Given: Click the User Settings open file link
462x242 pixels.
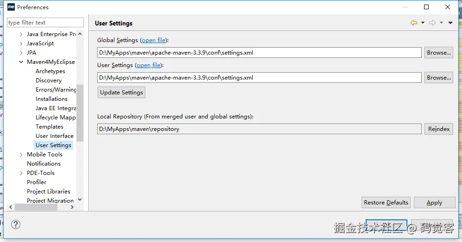Looking at the screenshot, I should pyautogui.click(x=149, y=65).
